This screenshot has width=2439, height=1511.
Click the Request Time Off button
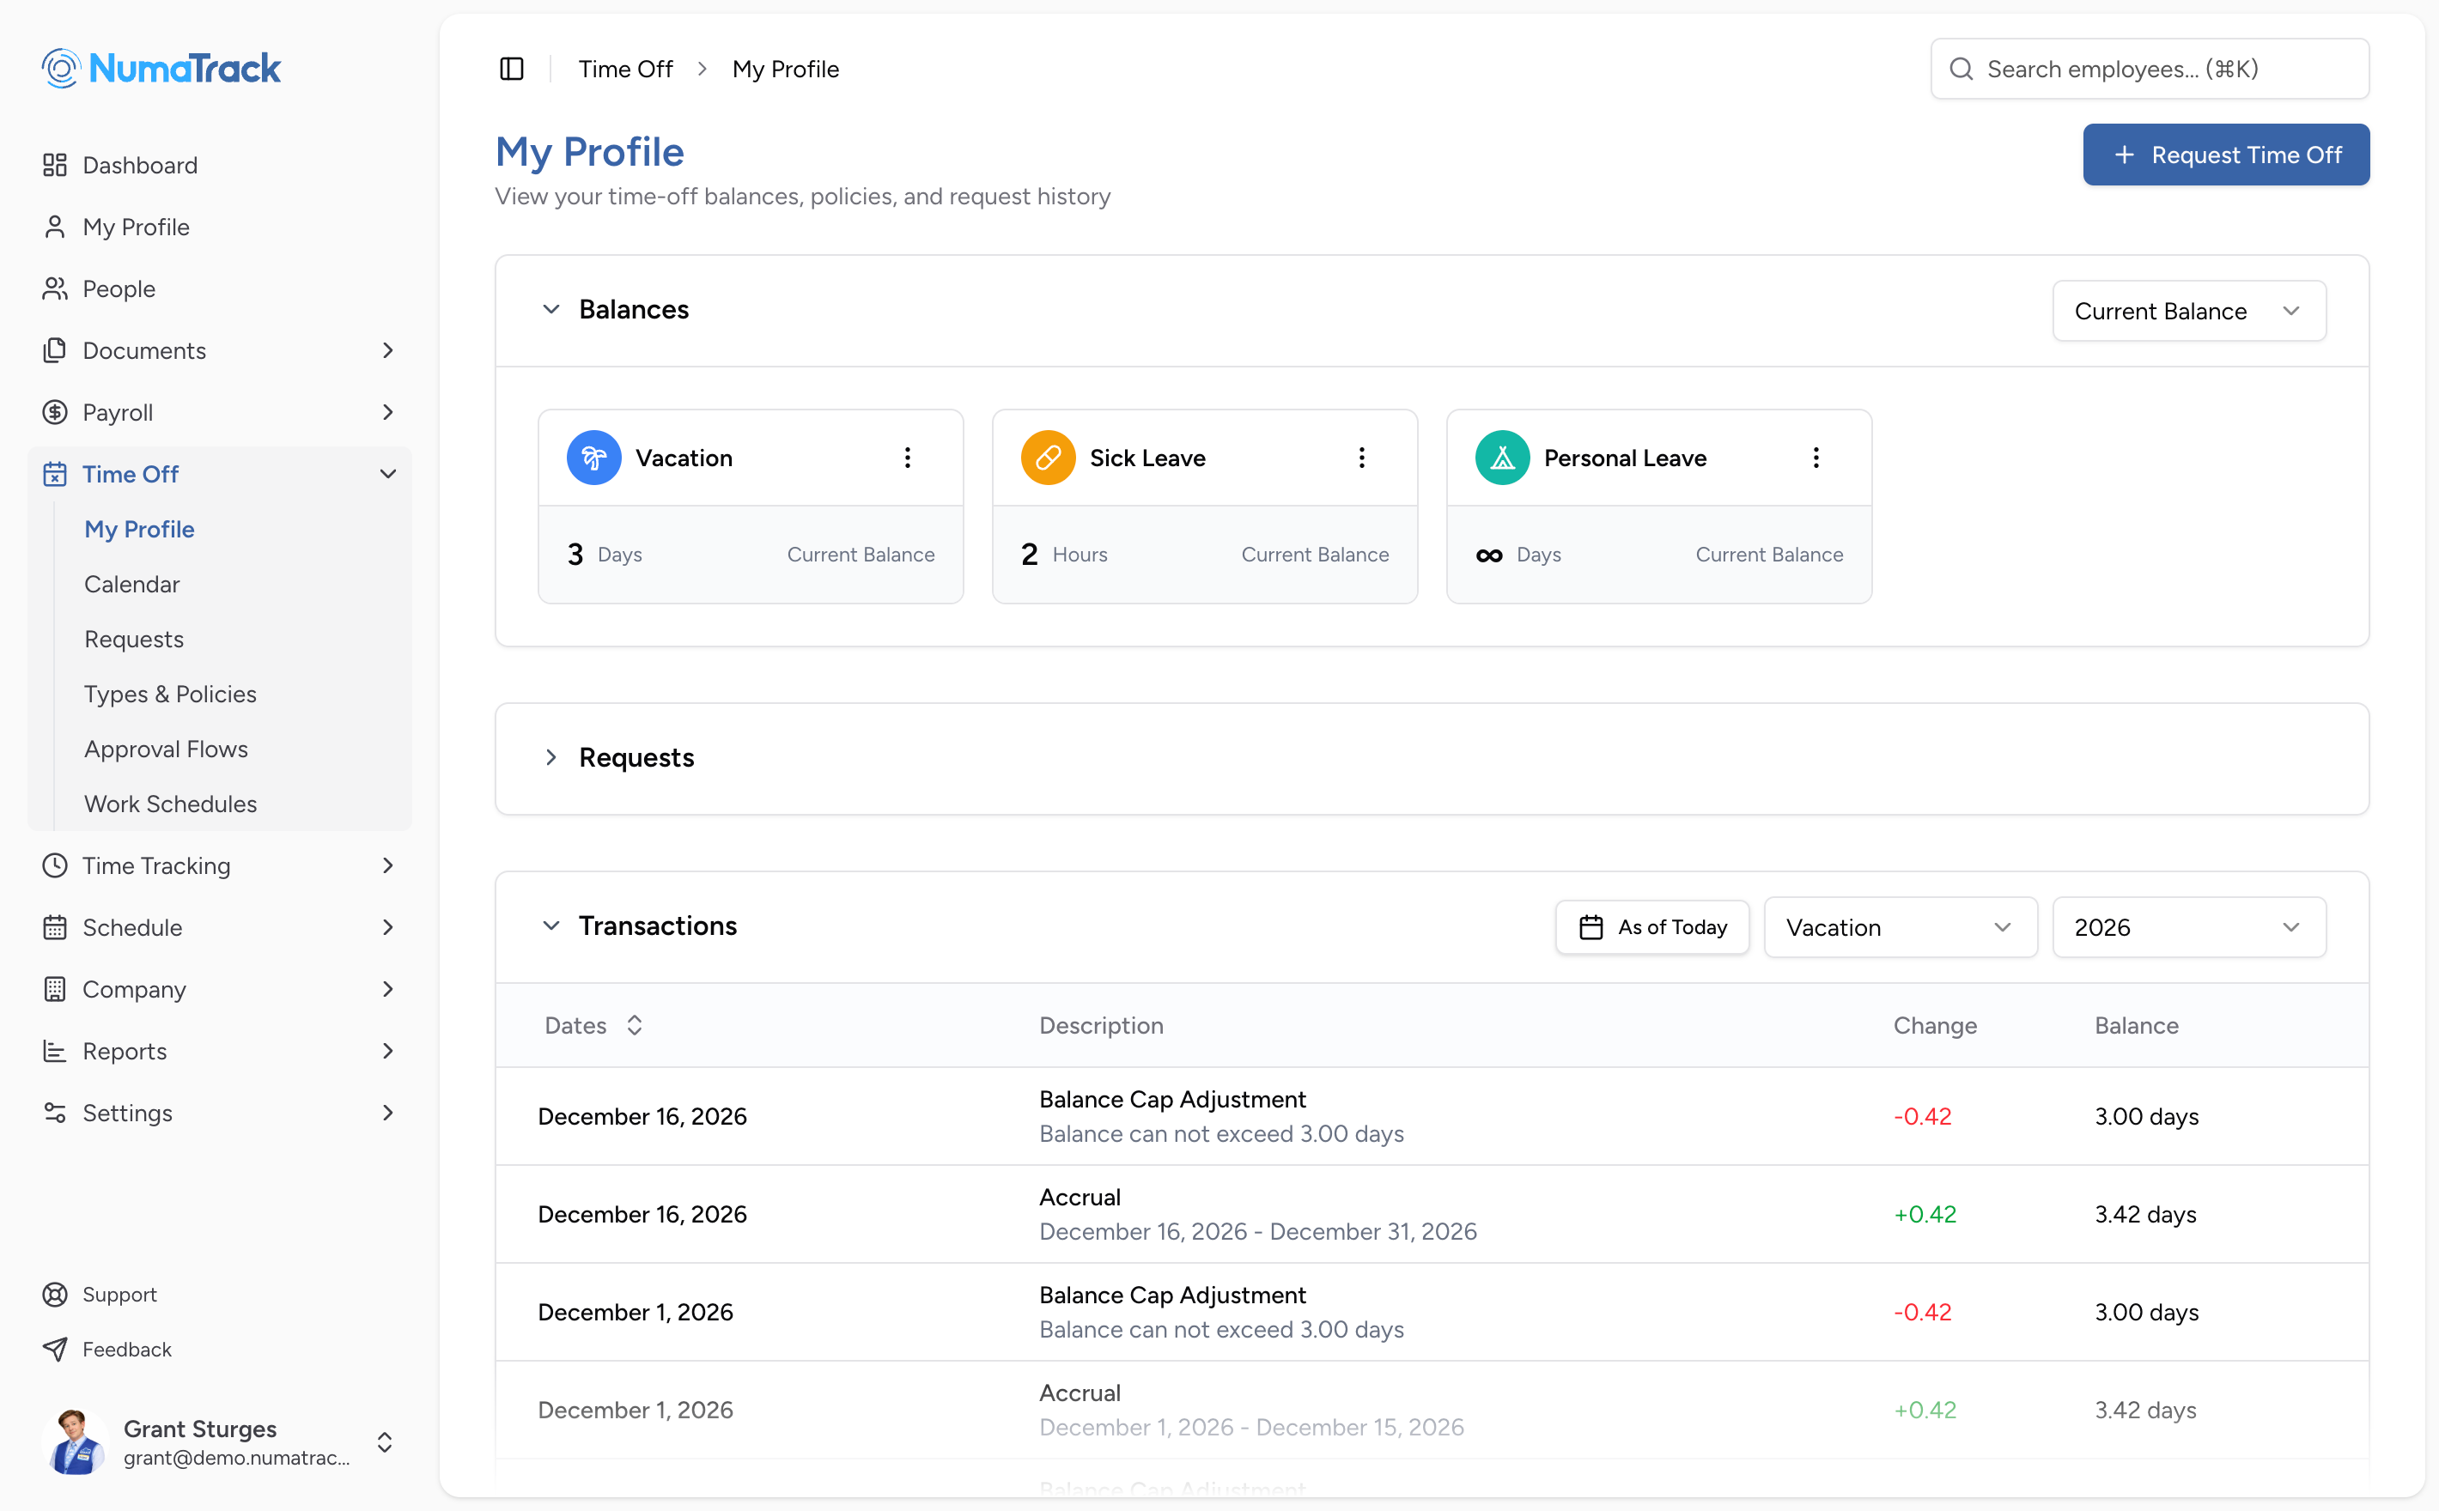(x=2226, y=154)
